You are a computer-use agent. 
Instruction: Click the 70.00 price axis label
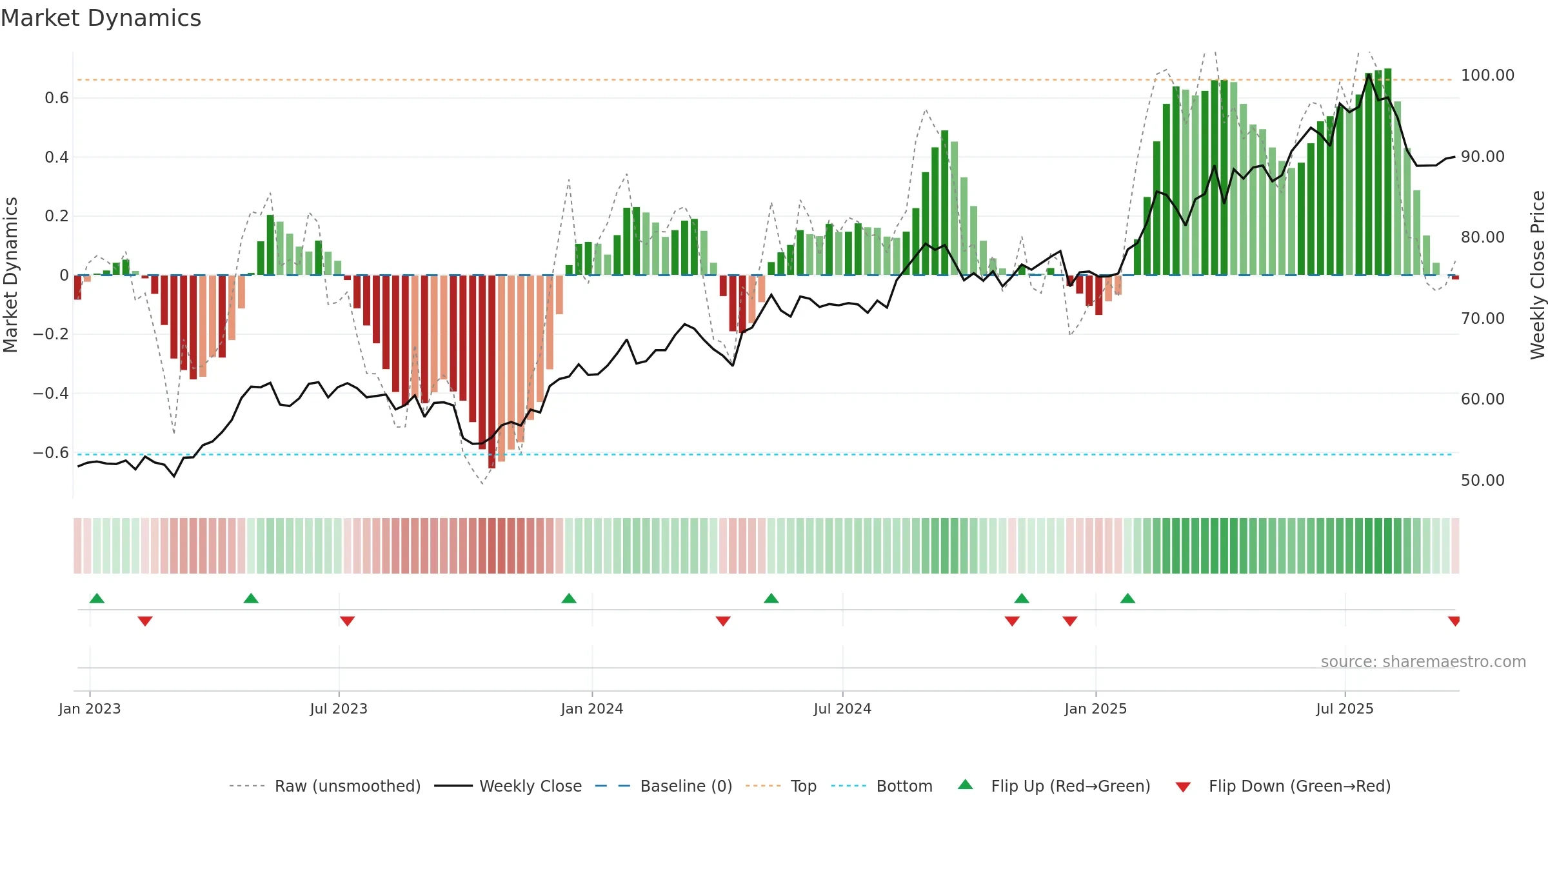click(1483, 318)
